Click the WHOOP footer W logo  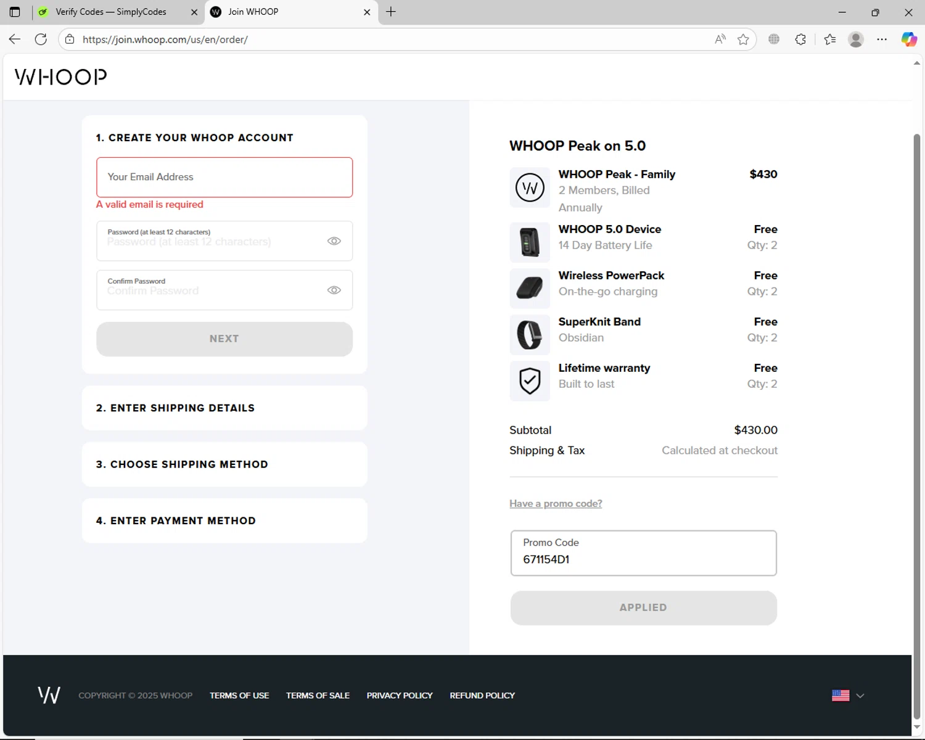(x=49, y=695)
